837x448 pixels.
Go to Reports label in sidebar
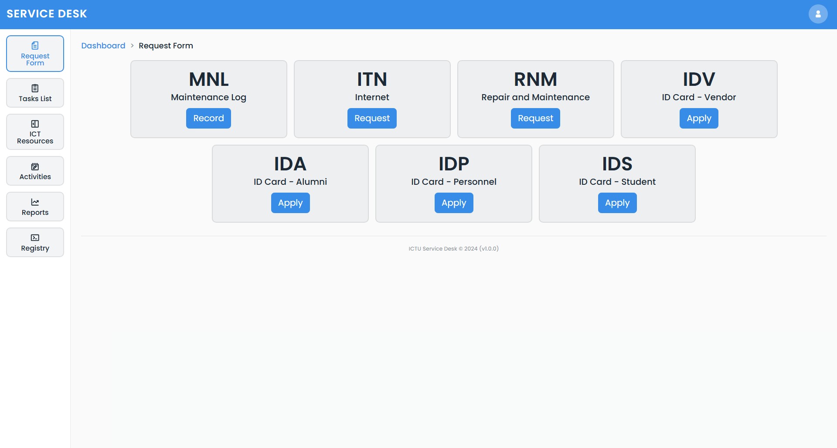point(35,213)
